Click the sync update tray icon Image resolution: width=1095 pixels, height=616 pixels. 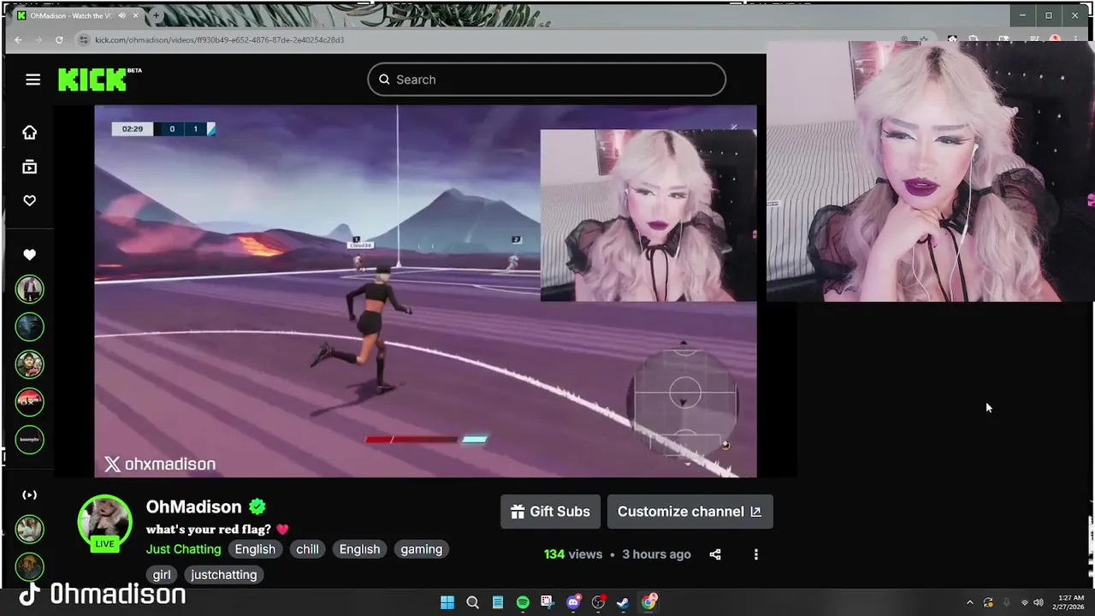click(x=988, y=602)
